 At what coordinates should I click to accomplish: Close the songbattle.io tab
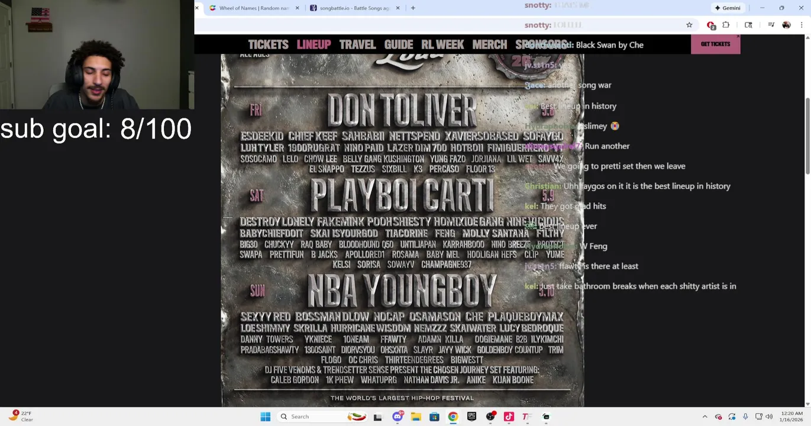click(x=398, y=8)
